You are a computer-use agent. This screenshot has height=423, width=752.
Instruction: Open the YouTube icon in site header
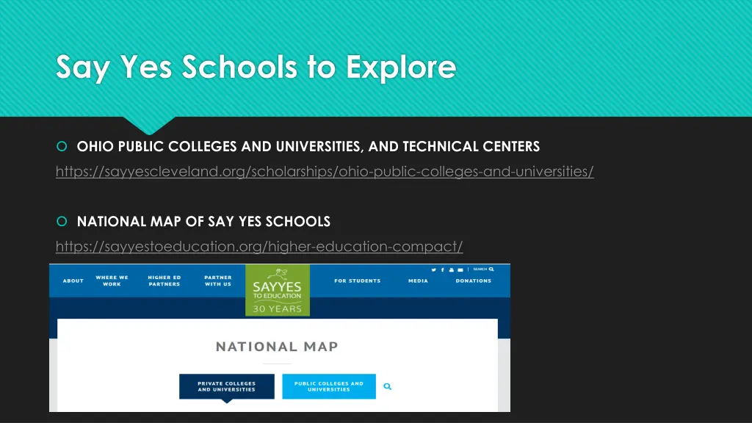tap(452, 270)
